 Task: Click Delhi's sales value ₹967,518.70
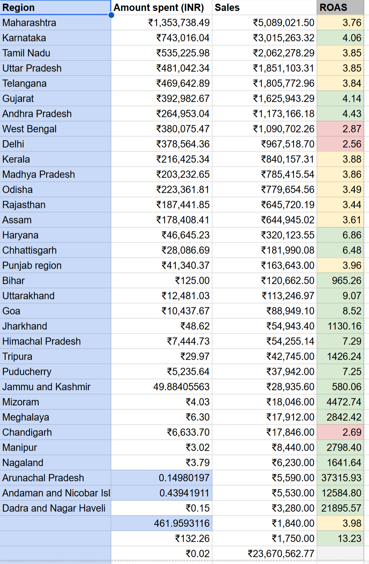264,144
